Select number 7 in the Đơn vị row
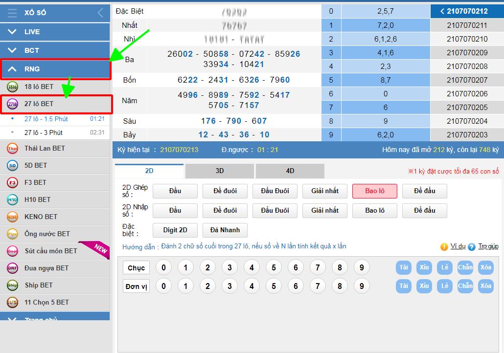 tap(318, 286)
